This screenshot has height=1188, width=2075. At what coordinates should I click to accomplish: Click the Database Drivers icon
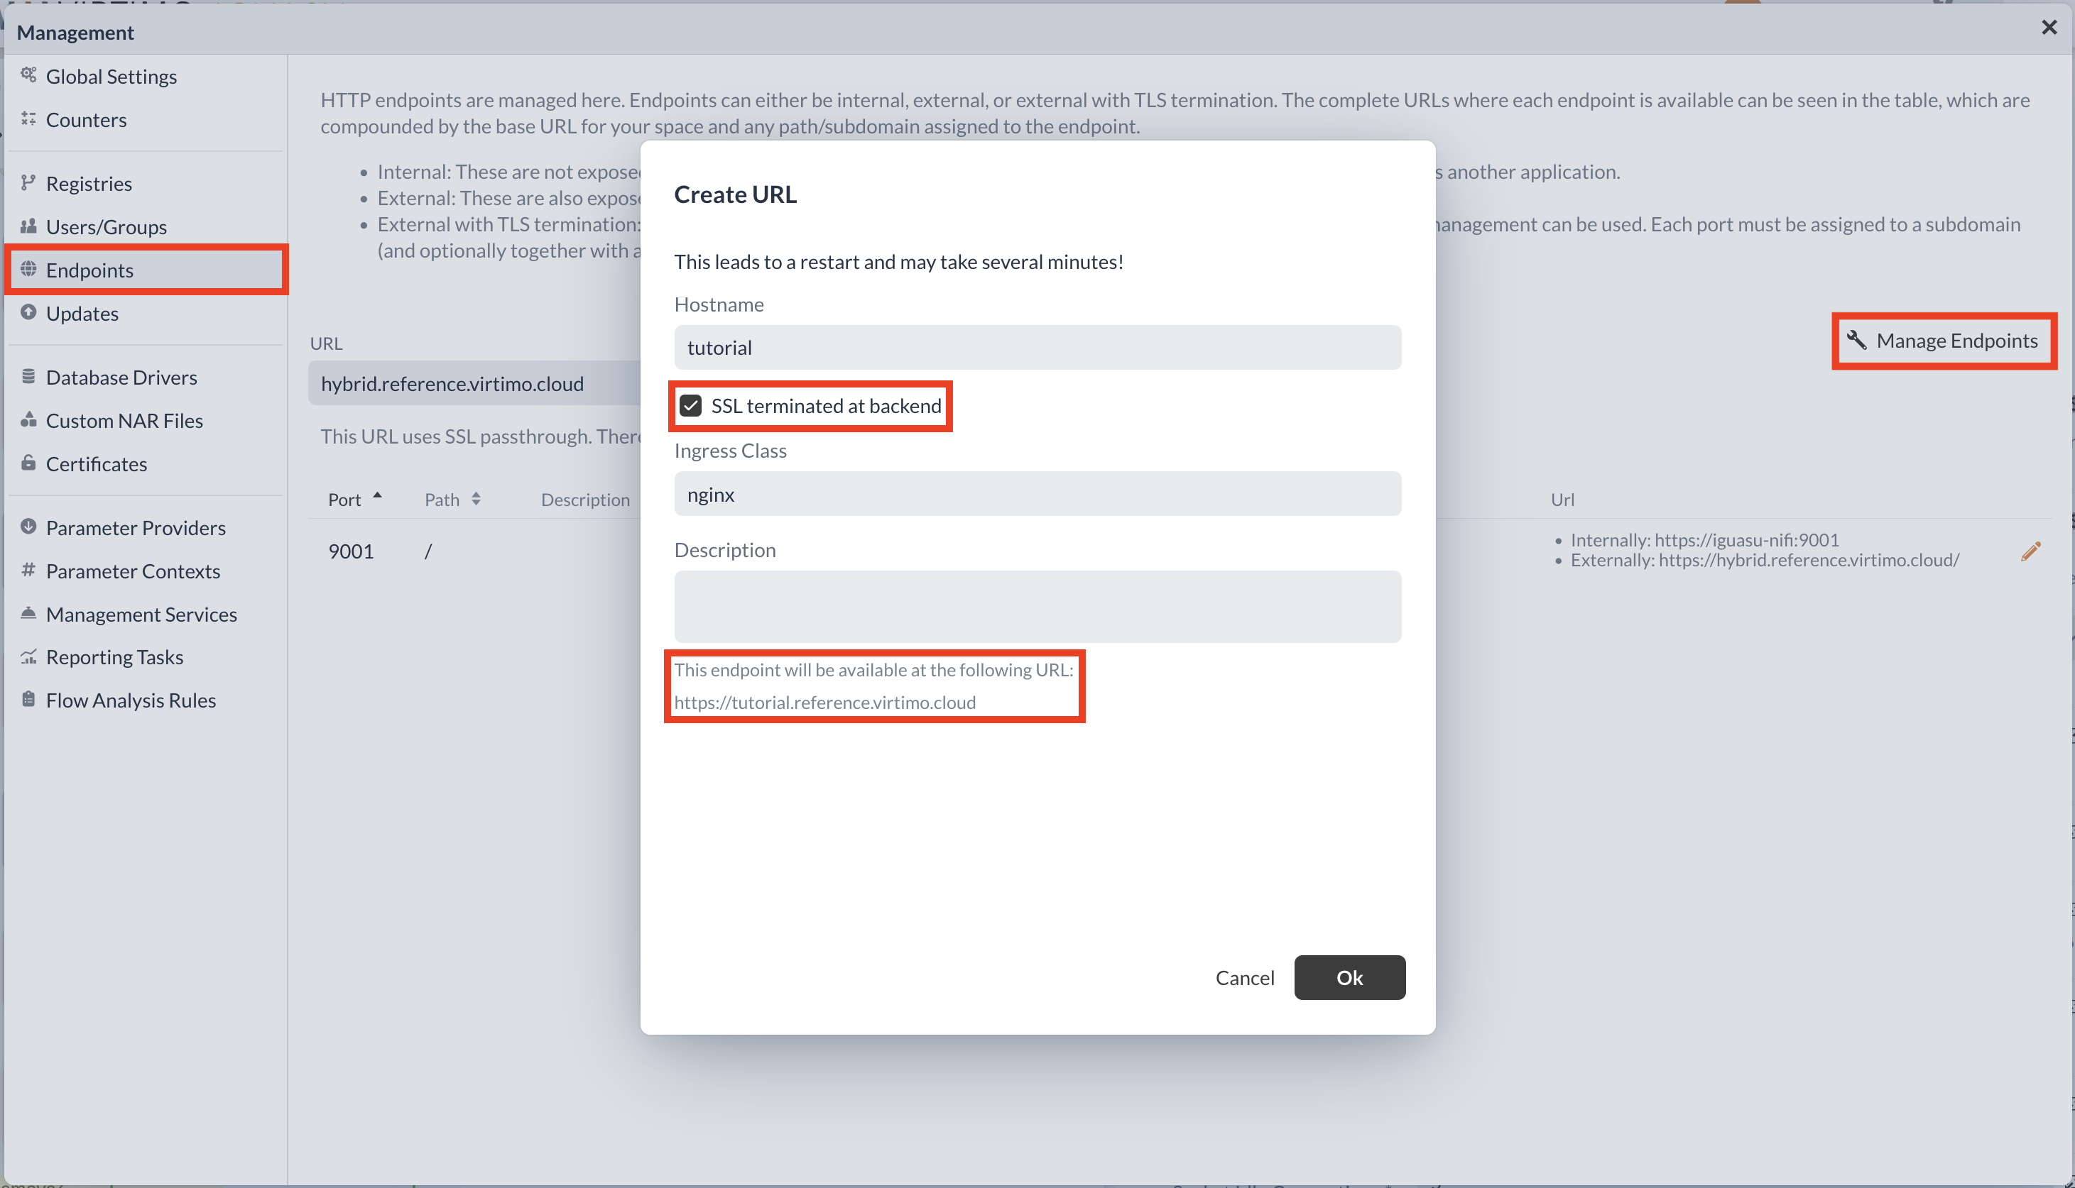pyautogui.click(x=28, y=376)
